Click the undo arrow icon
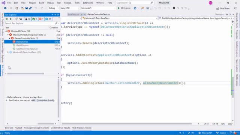This screenshot has height=135, width=240. coord(36,8)
